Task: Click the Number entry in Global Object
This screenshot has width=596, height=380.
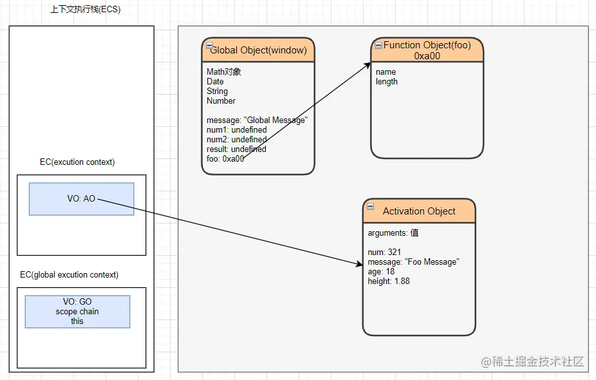Action: [221, 101]
